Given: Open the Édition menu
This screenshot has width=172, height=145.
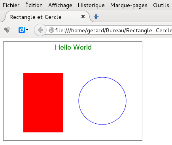Looking at the screenshot, I should 34,6.
